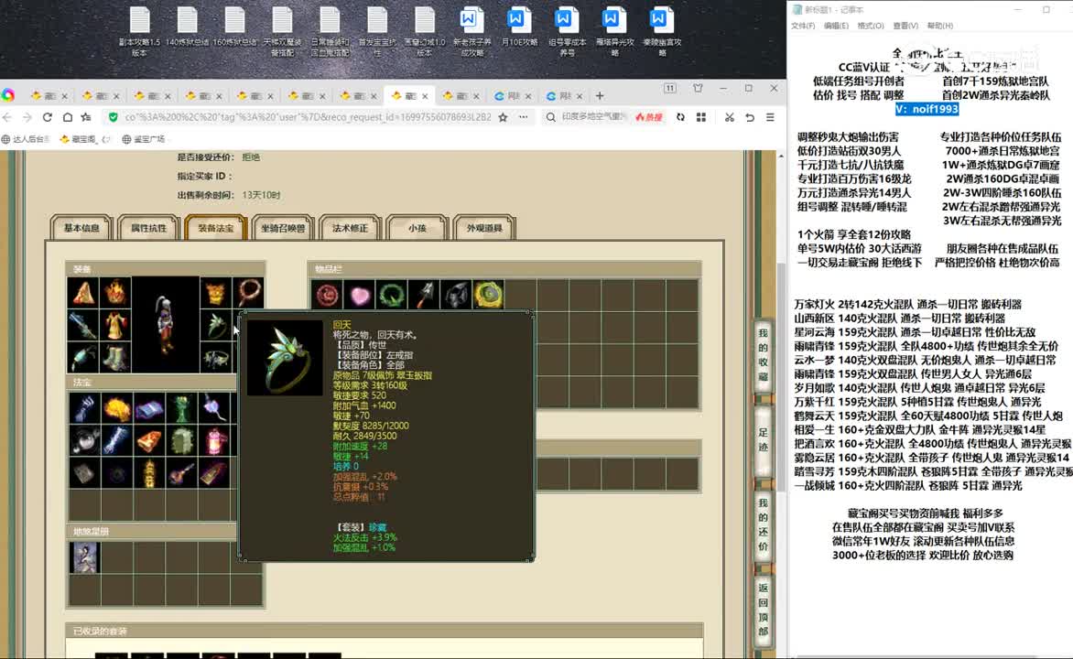The image size is (1073, 659).
Task: Click the red swirl orb inventory item
Action: (x=327, y=295)
